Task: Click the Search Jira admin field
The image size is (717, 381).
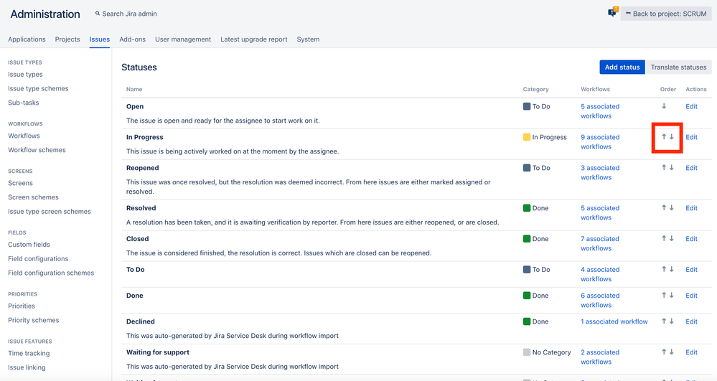Action: (x=129, y=14)
